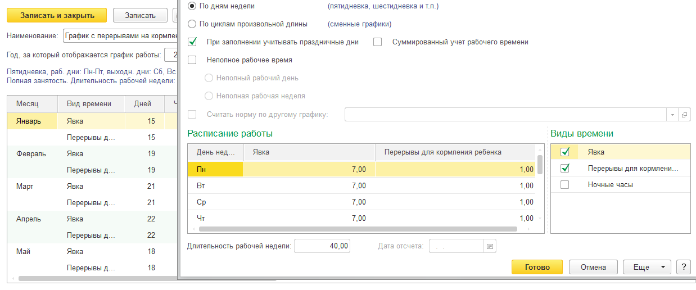The image size is (696, 290).
Task: Click the days value 15 in Январь Явка row
Action: click(x=151, y=121)
